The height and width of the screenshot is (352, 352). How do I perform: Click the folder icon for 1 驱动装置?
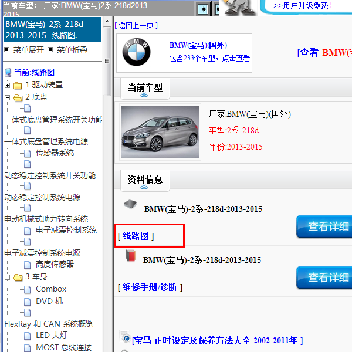pyautogui.click(x=18, y=86)
